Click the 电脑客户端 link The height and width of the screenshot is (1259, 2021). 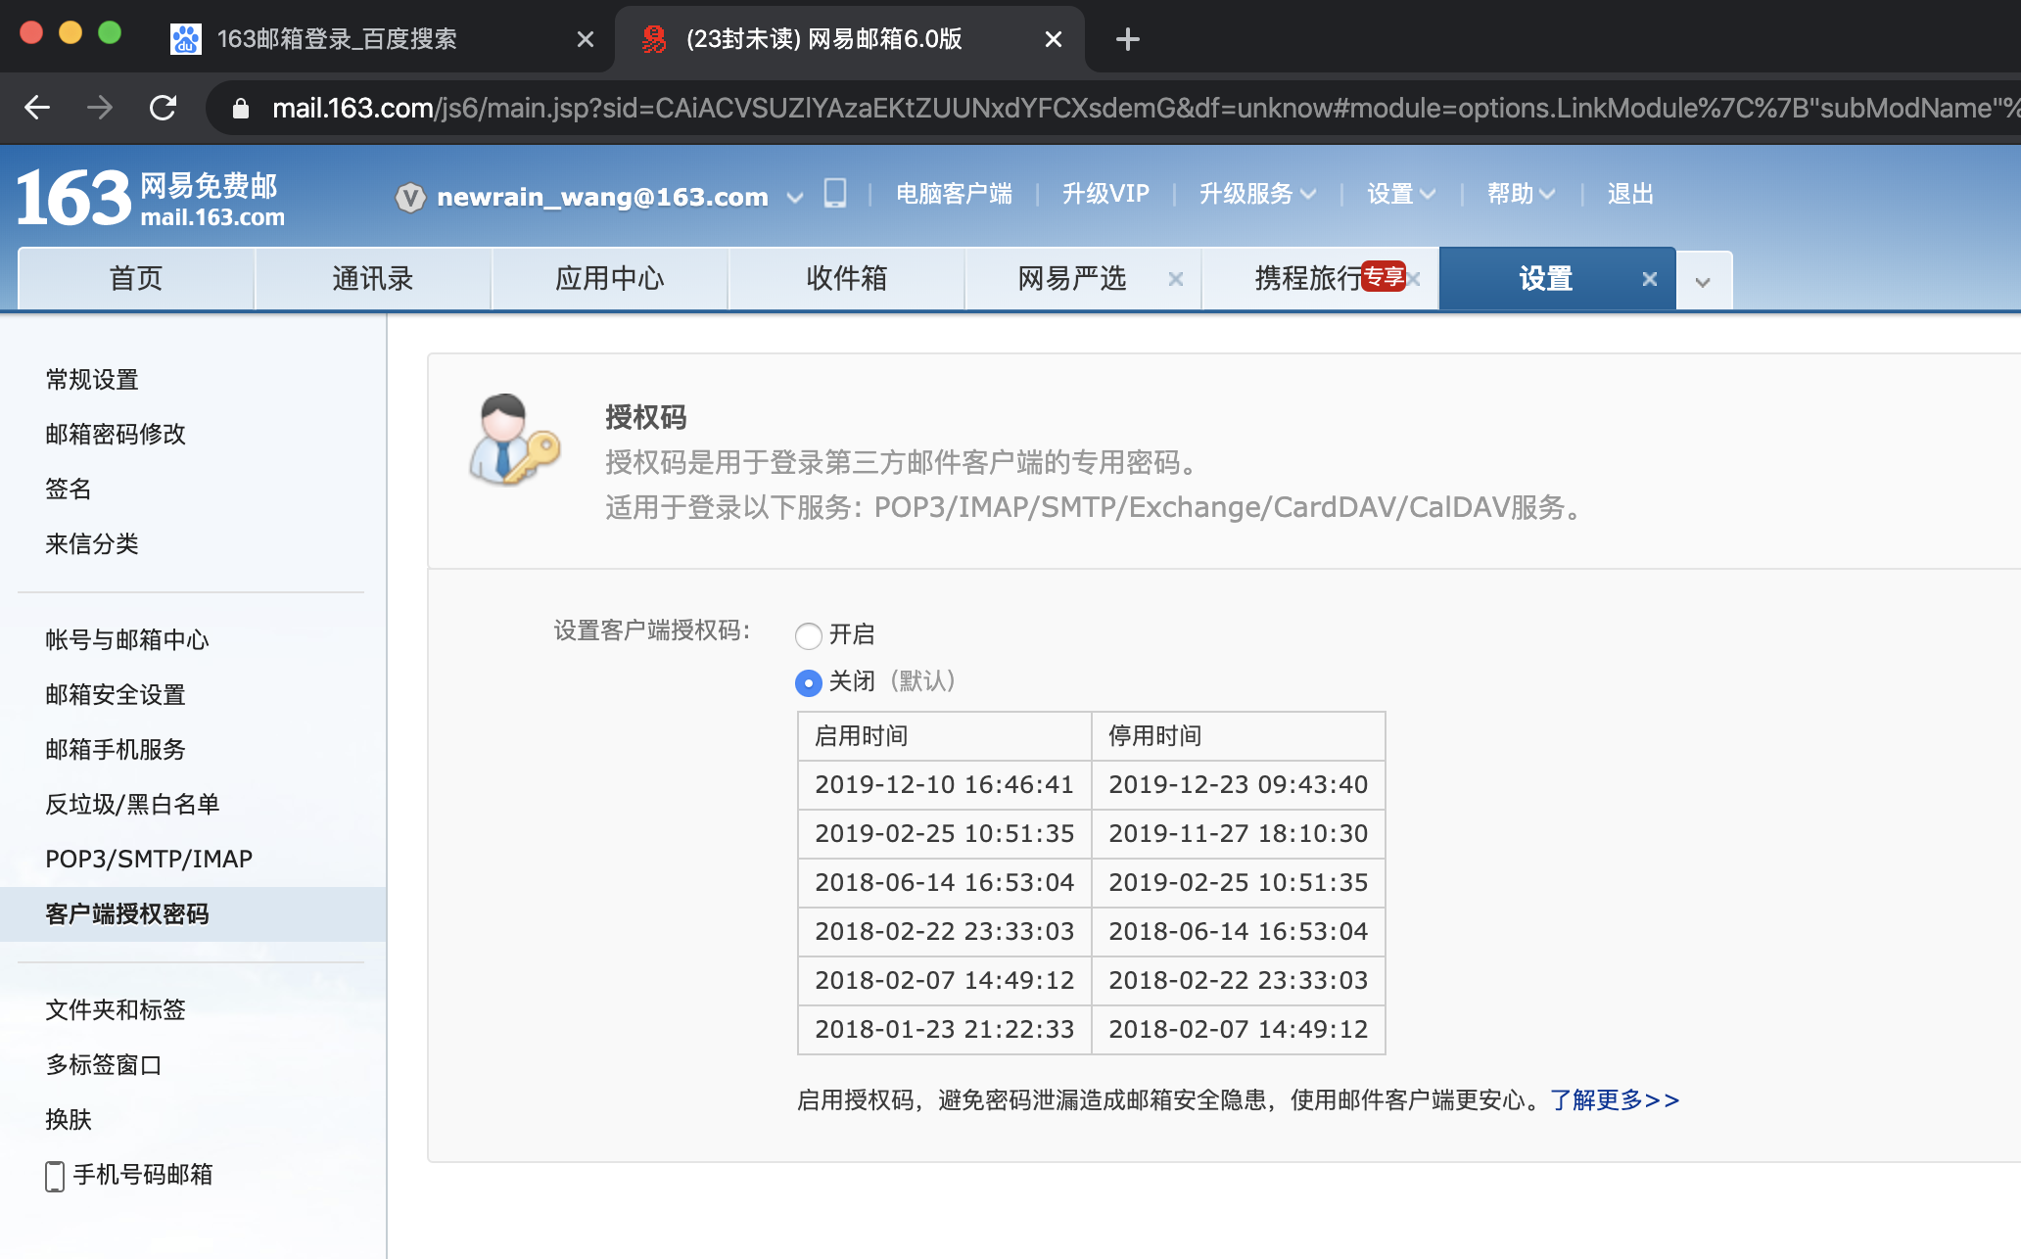(x=954, y=194)
